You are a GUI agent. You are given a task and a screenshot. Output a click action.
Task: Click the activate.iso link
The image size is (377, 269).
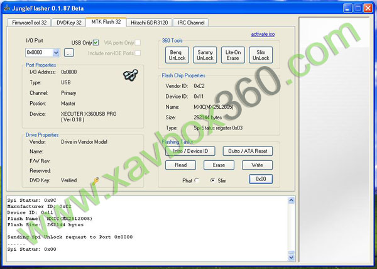263,34
